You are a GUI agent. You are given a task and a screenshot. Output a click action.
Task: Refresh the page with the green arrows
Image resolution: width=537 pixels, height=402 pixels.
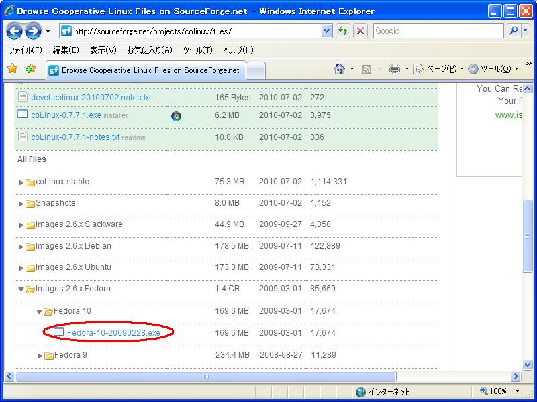point(343,31)
